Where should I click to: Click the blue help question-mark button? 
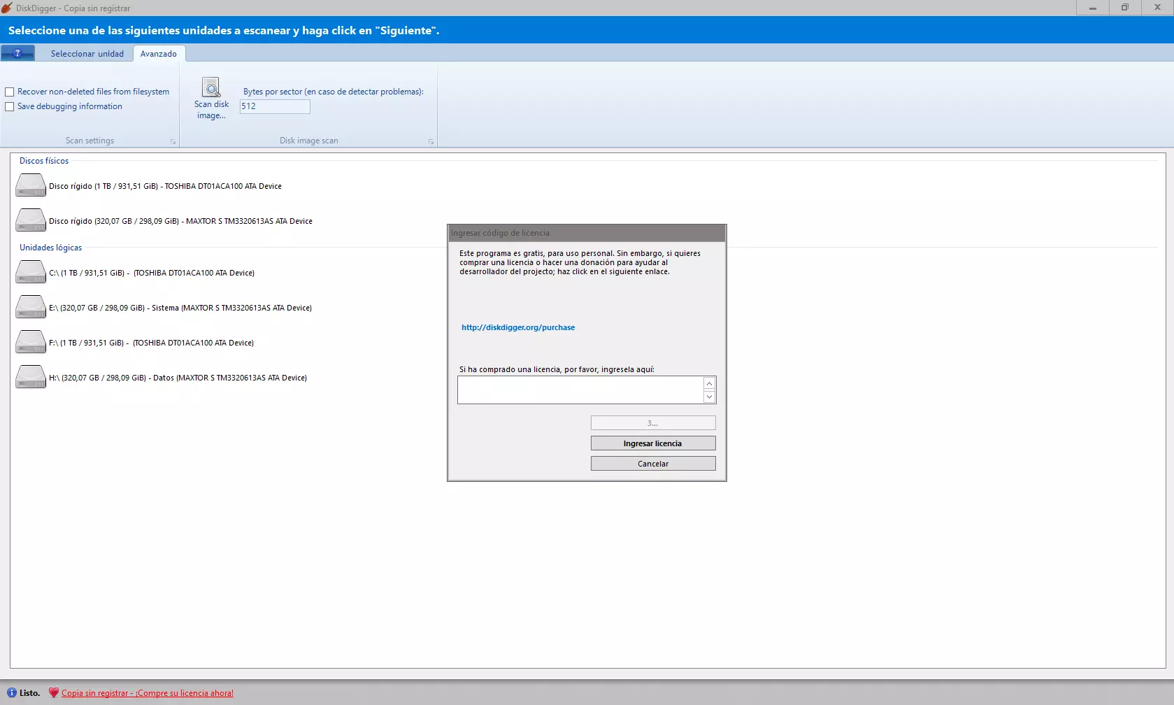[x=17, y=53]
